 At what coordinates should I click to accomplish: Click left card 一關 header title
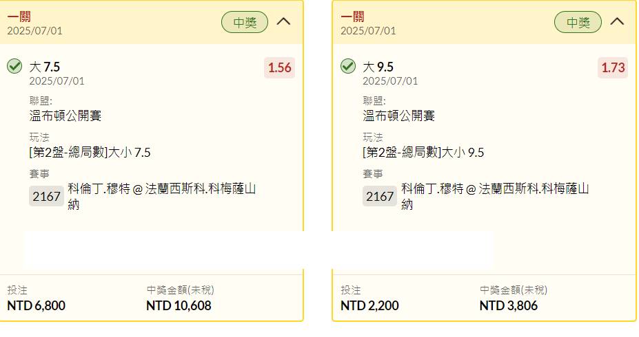point(19,17)
